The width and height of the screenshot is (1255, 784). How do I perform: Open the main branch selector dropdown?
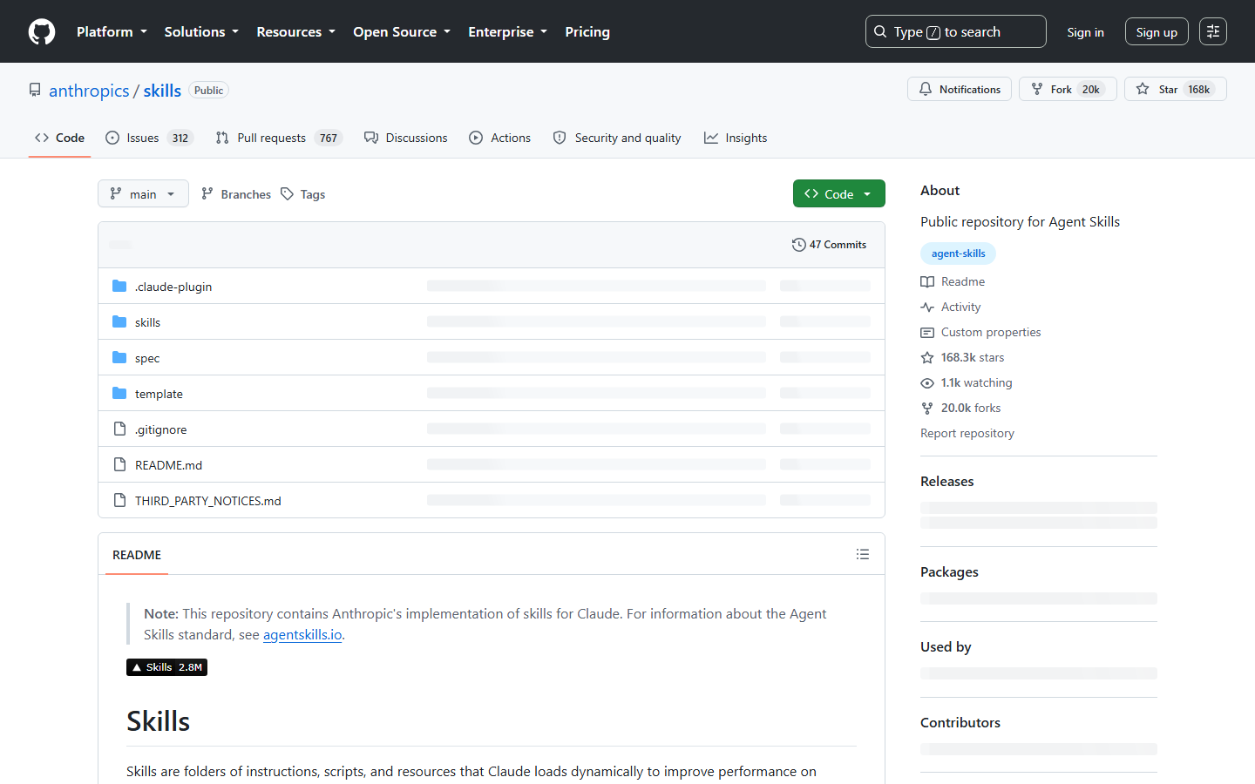pos(143,193)
